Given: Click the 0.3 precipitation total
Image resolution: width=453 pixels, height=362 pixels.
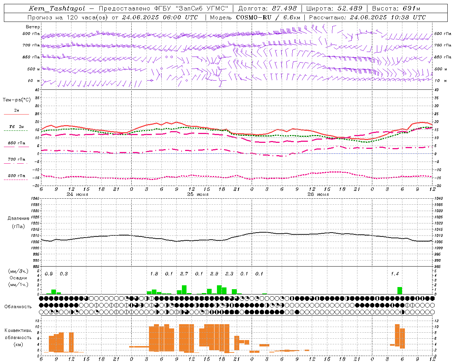Looking at the screenshot, I should pos(64,274).
